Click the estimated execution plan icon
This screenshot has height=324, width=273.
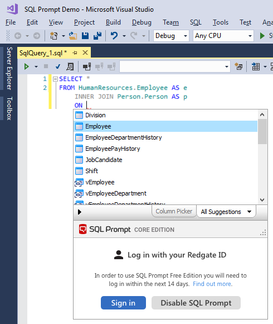(x=70, y=66)
